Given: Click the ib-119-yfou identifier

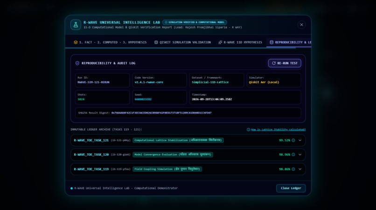Looking at the screenshot, I should (x=121, y=169).
